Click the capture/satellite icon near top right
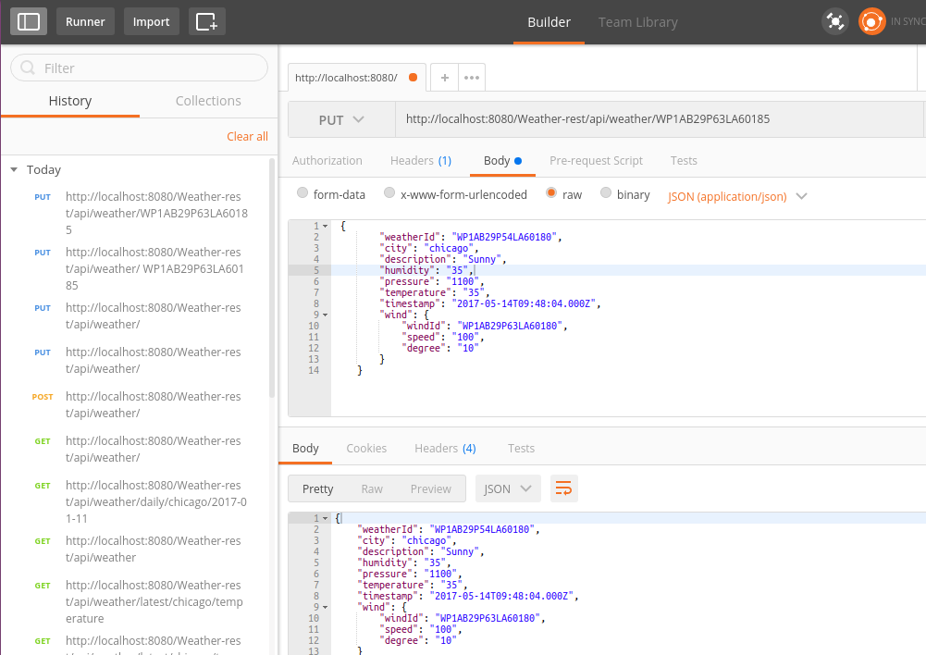The image size is (926, 655). click(834, 20)
